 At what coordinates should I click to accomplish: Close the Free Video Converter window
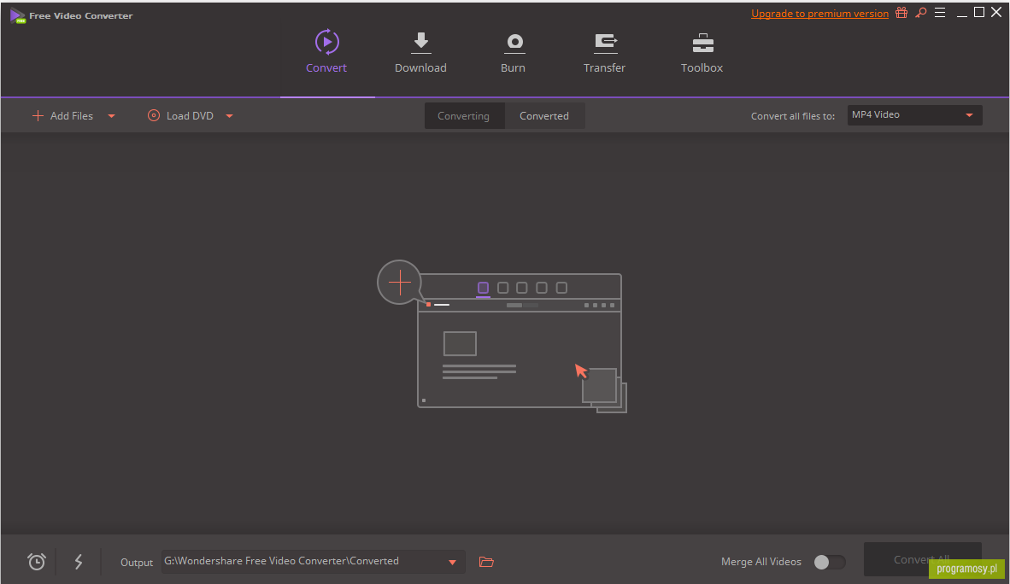pos(996,12)
